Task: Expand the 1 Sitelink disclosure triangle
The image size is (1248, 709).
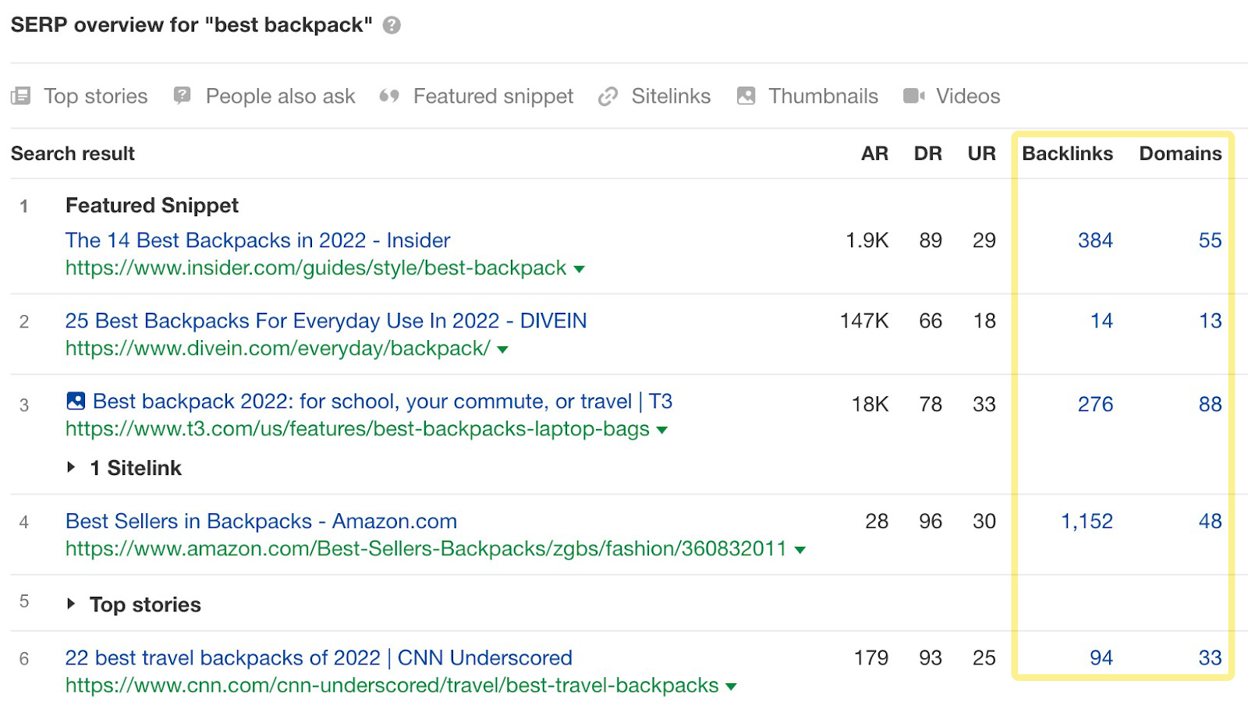Action: tap(72, 467)
